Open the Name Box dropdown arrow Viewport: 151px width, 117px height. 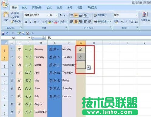click(x=29, y=38)
